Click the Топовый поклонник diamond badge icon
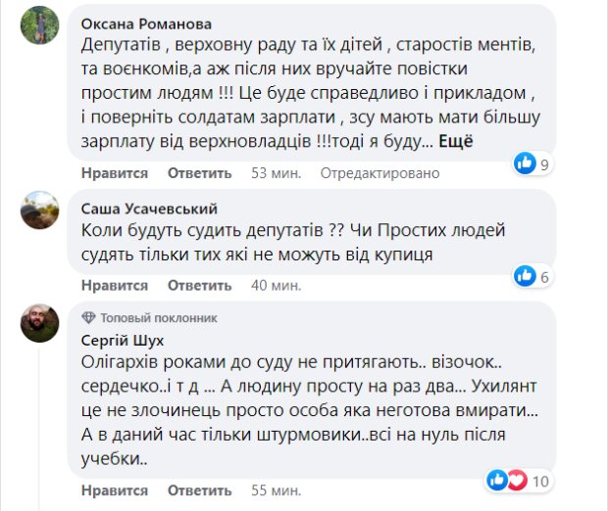The image size is (608, 511). click(x=88, y=318)
